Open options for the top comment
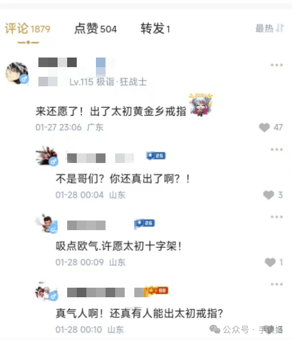 point(276,65)
